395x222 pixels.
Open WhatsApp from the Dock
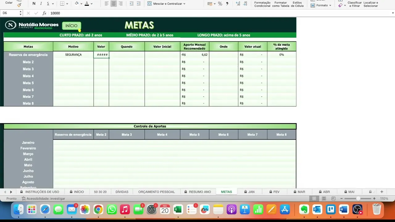coord(111,210)
